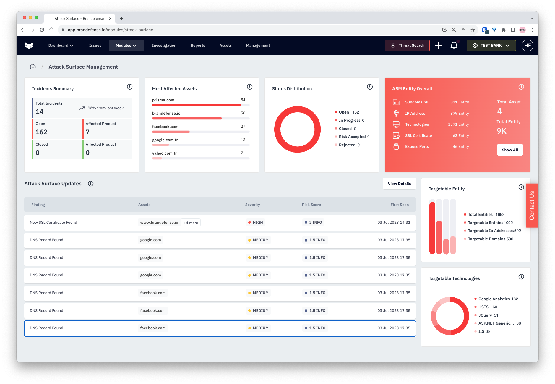The image size is (555, 384).
Task: Toggle the Open status in Status Distribution legend
Action: (344, 112)
